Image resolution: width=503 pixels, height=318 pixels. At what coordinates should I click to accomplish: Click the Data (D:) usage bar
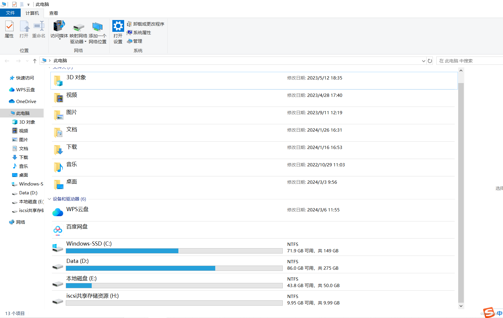(174, 268)
